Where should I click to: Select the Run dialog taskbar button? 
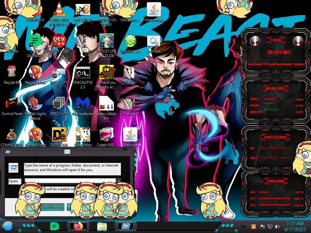[126, 226]
